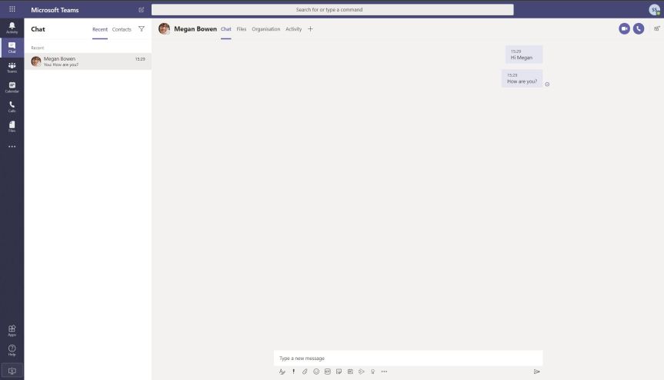Viewport: 664px width, 380px height.
Task: Open the app launcher waffle menu
Action: click(12, 9)
